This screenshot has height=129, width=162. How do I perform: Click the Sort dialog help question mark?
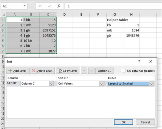pos(139,61)
